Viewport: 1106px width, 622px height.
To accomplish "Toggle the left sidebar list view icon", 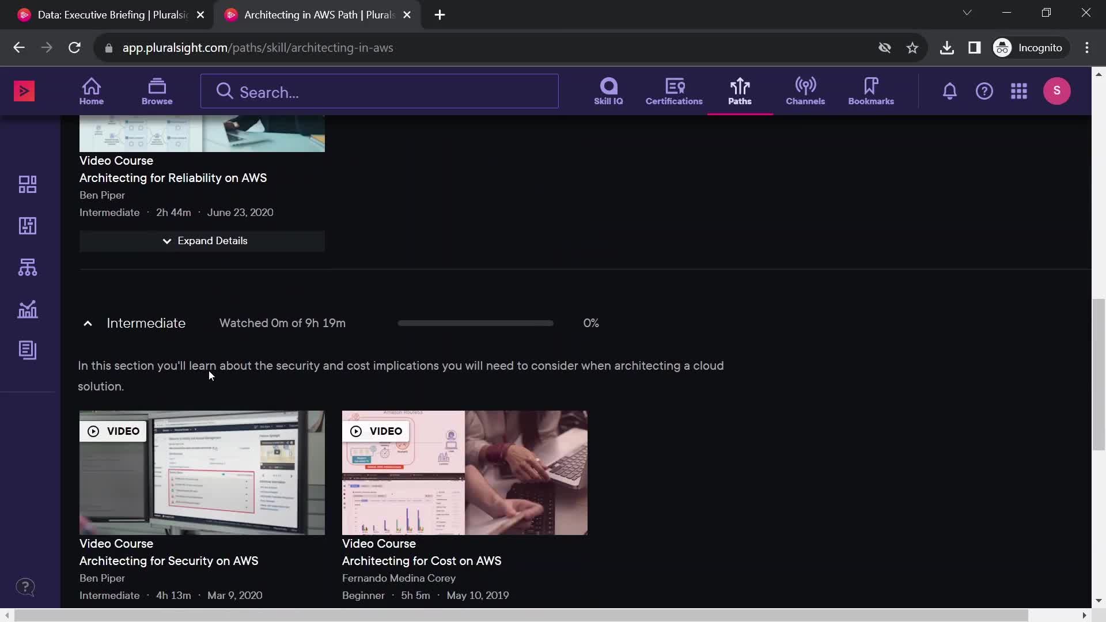I will [x=27, y=350].
